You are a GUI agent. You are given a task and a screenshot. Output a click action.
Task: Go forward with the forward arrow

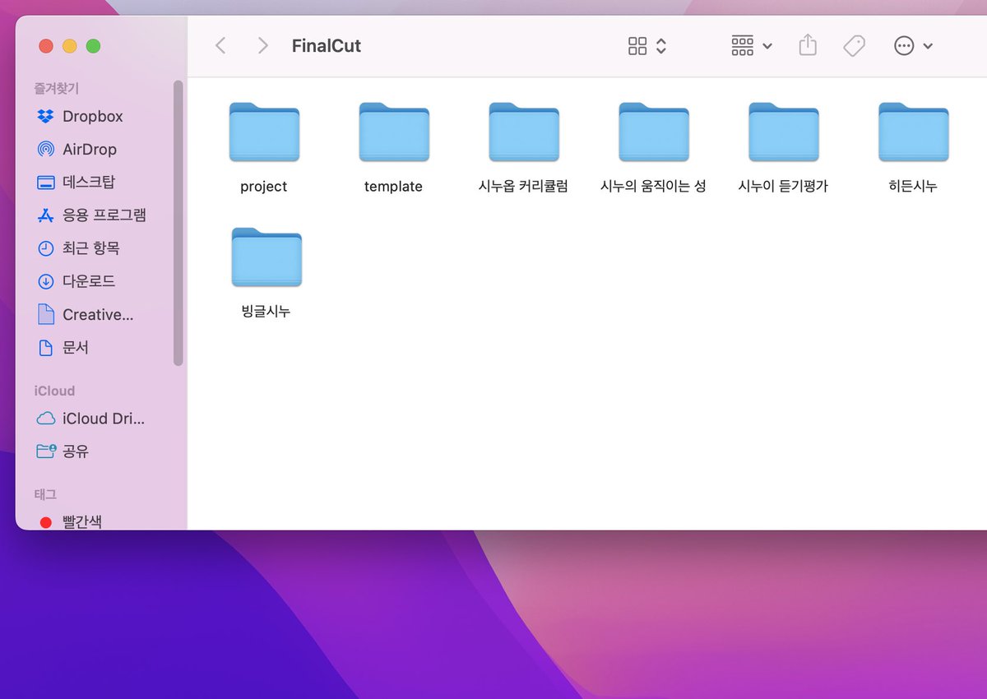click(262, 45)
